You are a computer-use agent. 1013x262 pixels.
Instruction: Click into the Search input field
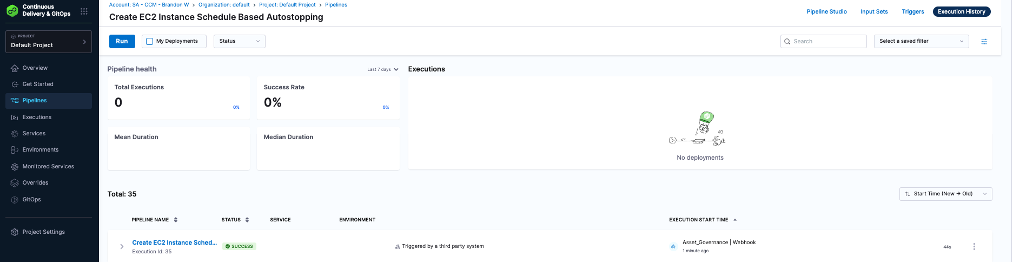tap(827, 42)
